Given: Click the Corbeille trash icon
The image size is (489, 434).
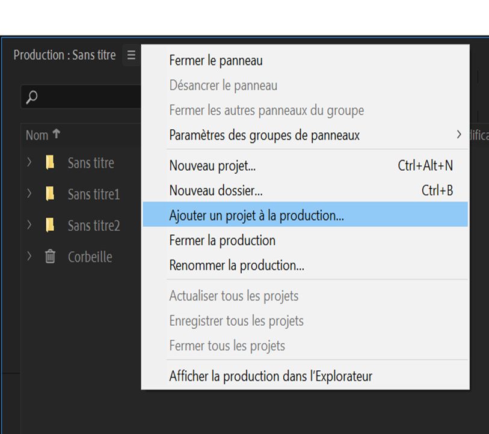Looking at the screenshot, I should tap(51, 257).
